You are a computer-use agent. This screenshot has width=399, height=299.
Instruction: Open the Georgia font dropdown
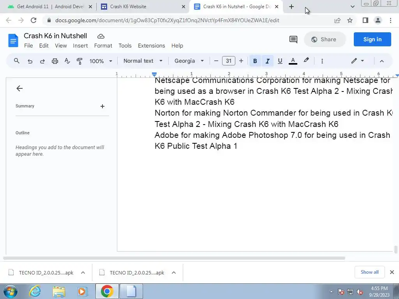[189, 61]
